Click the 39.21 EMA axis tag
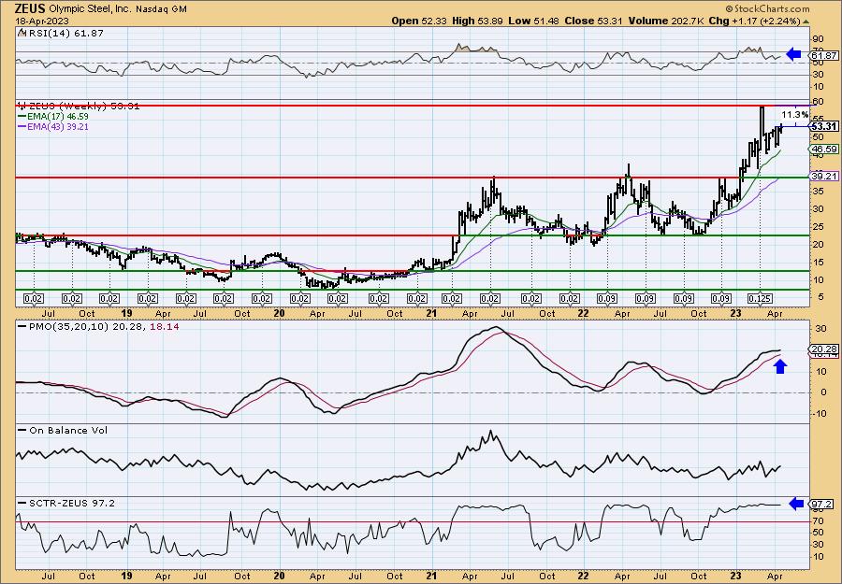Screen dimensions: 842x584 (824, 176)
